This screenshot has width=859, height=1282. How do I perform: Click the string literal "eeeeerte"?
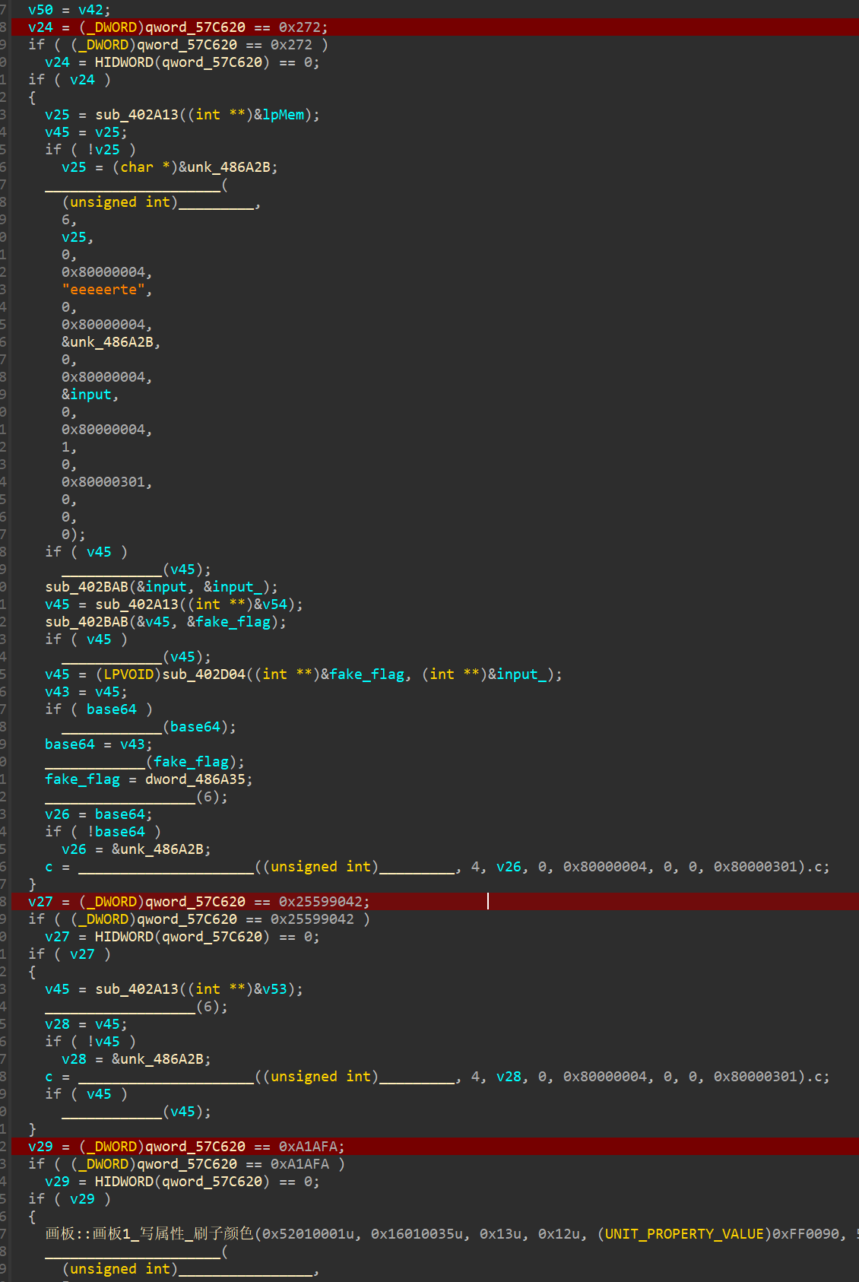103,290
